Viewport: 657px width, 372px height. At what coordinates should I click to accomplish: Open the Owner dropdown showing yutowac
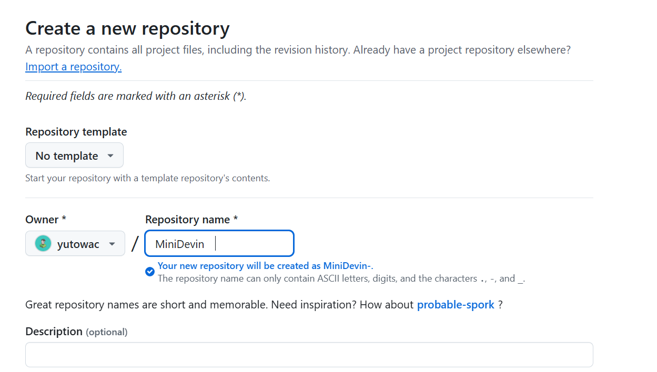(75, 244)
